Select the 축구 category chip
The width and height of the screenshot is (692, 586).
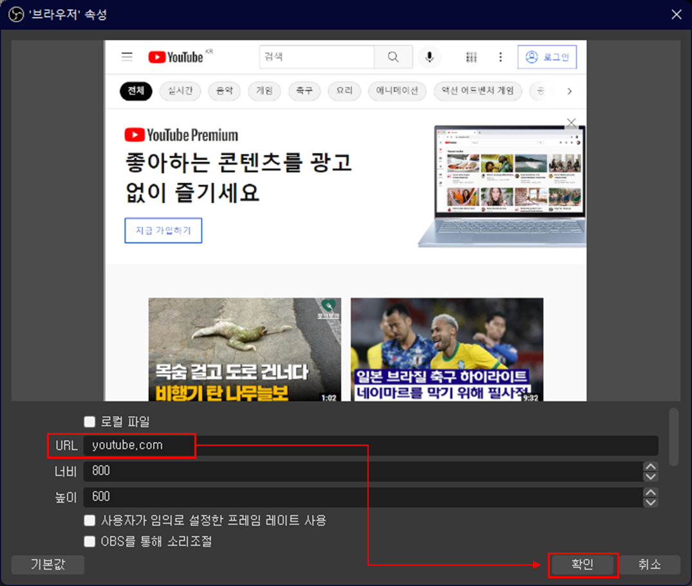point(304,91)
